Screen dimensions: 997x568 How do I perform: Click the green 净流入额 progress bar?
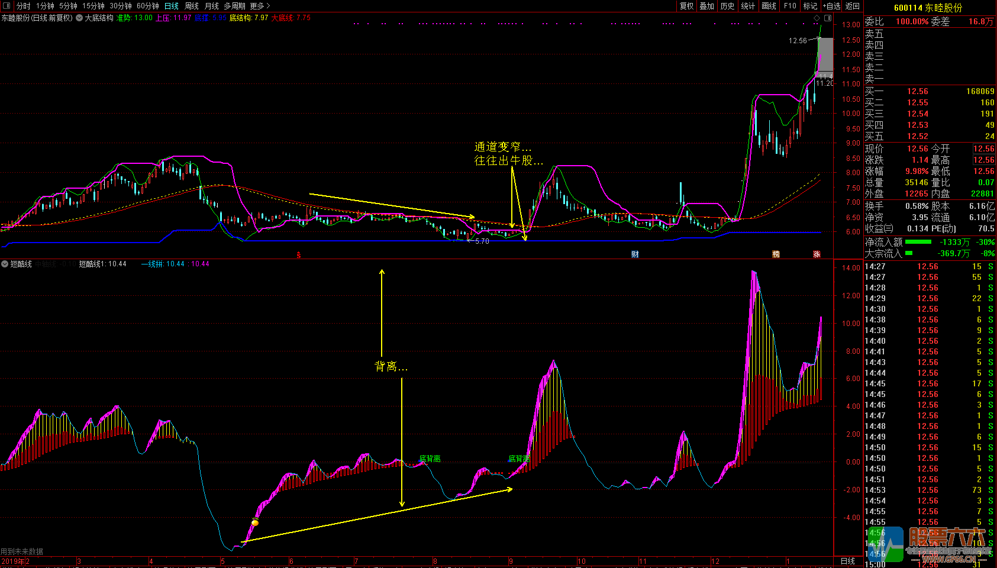pyautogui.click(x=918, y=242)
